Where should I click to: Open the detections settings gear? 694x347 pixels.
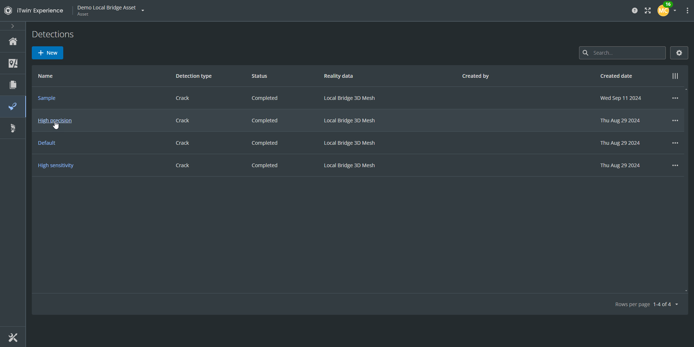tap(679, 53)
